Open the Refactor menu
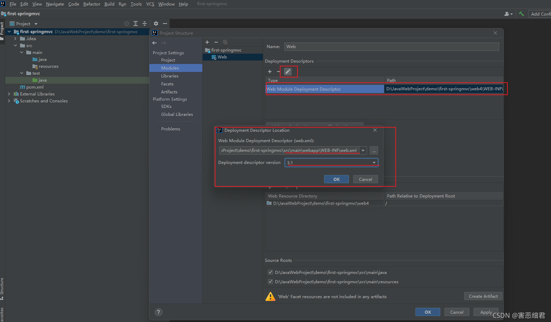Viewport: 551px width, 322px height. [x=92, y=4]
